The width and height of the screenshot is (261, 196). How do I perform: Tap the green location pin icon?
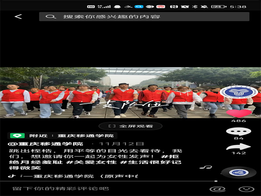[x=17, y=136]
